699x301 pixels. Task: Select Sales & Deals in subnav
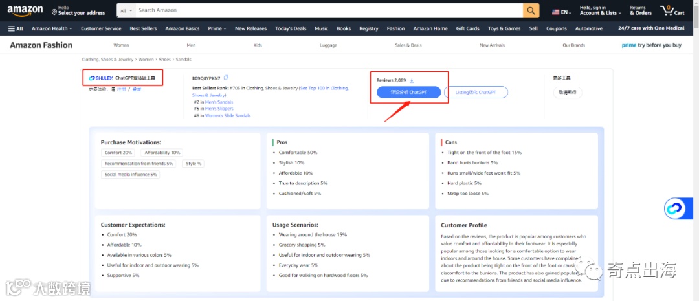pyautogui.click(x=408, y=45)
